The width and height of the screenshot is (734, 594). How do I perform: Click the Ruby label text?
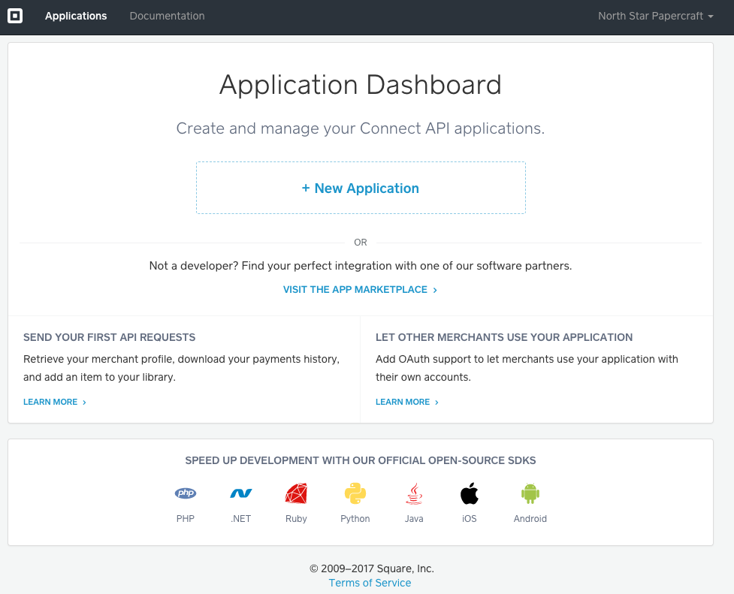click(296, 519)
